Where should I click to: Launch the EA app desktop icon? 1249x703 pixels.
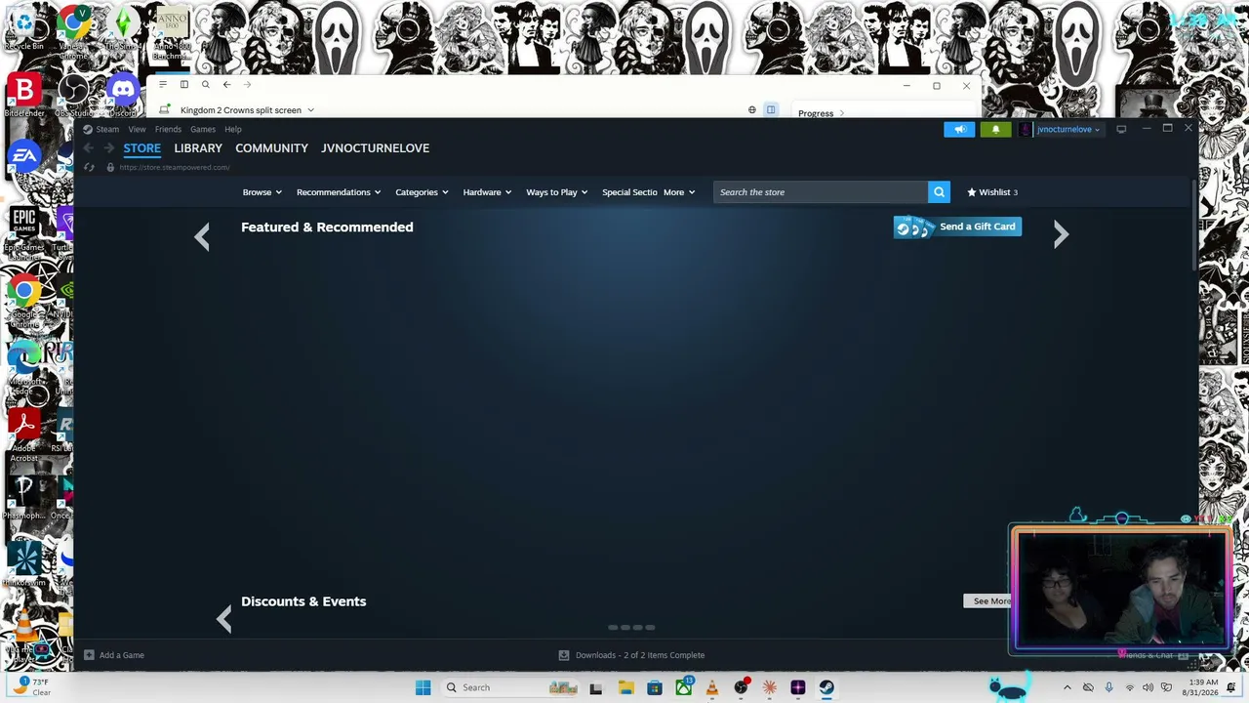24,156
